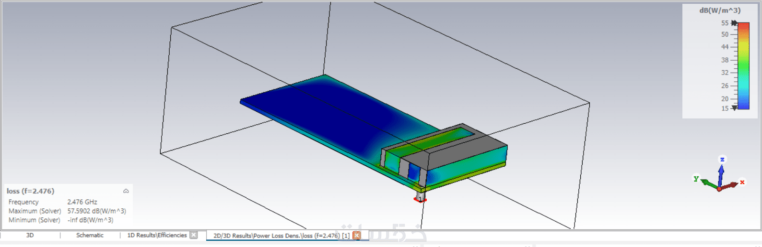Click the loss (f=2.476) panel title
762x247 pixels.
31,191
